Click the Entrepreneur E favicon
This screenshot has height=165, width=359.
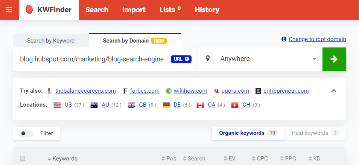point(258,91)
